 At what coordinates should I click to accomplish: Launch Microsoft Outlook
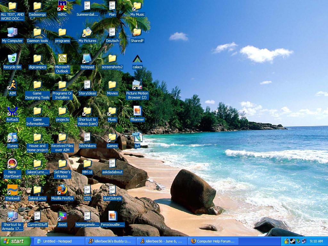pyautogui.click(x=62, y=59)
